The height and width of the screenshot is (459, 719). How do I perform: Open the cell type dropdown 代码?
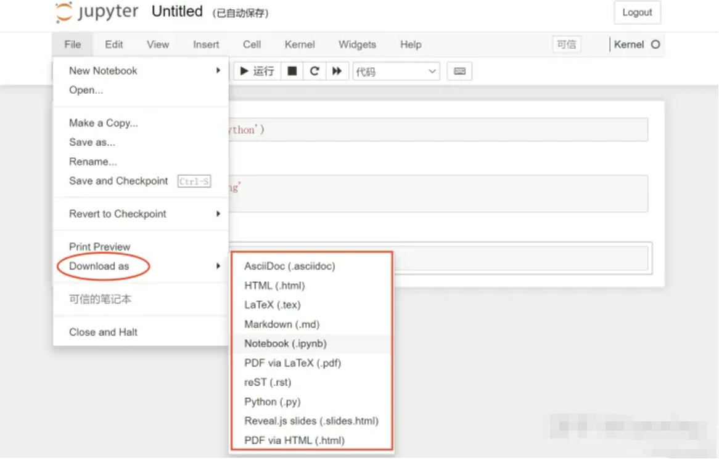(x=396, y=72)
